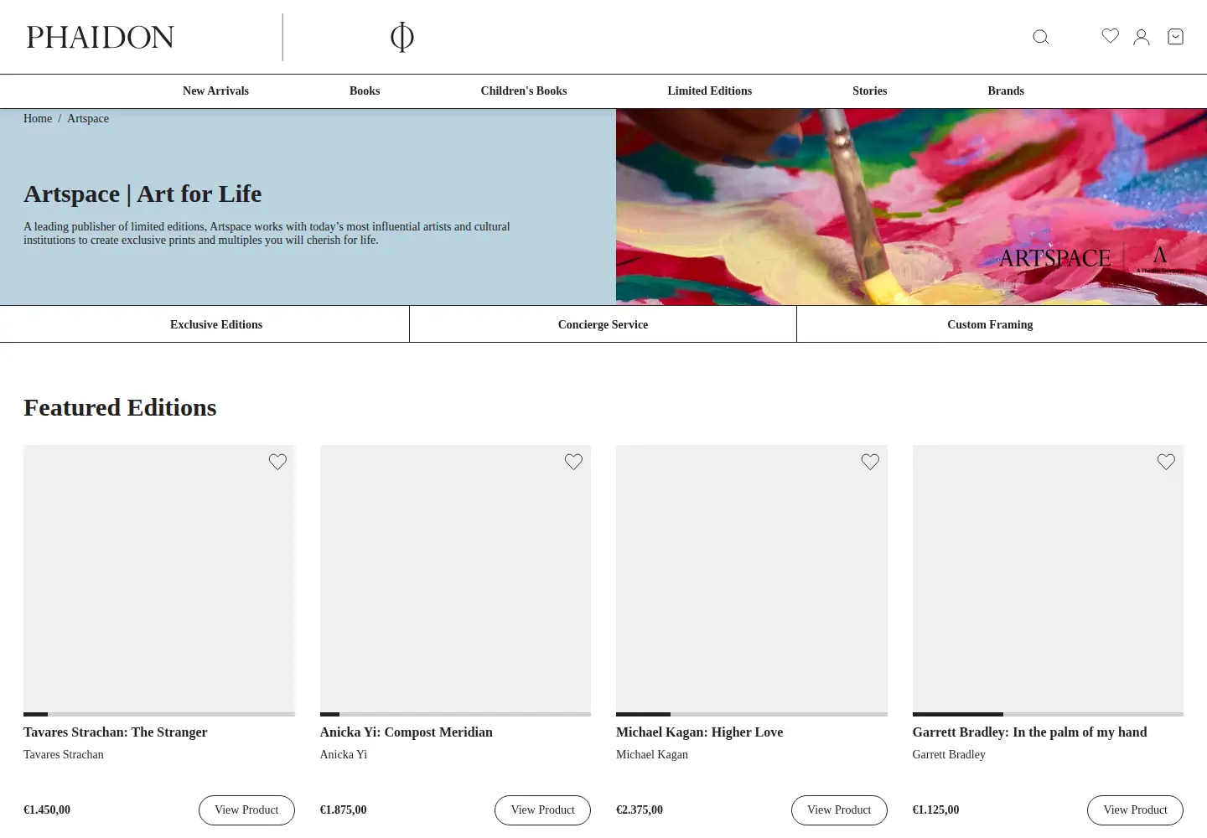Screen dimensions: 1207x838
Task: Open Tavares Strachan: The Stranger title link
Action: click(116, 732)
